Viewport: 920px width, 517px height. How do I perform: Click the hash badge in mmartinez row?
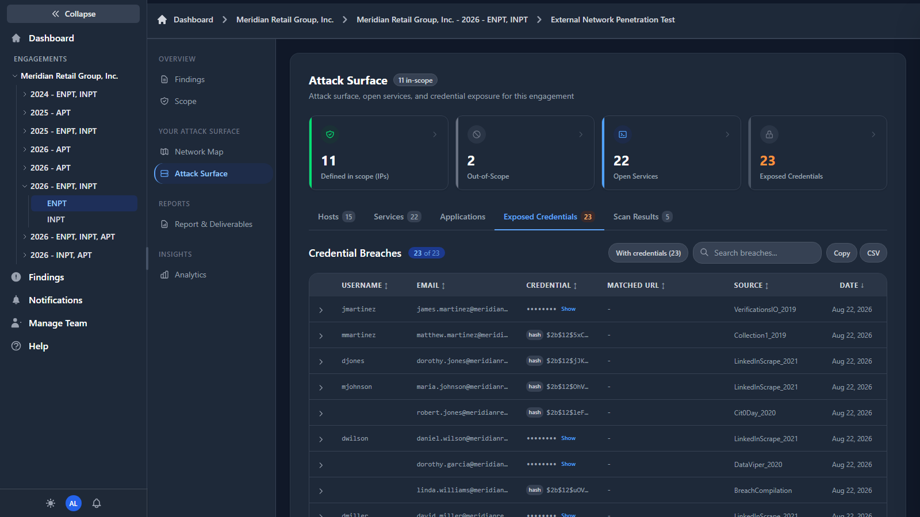[535, 335]
